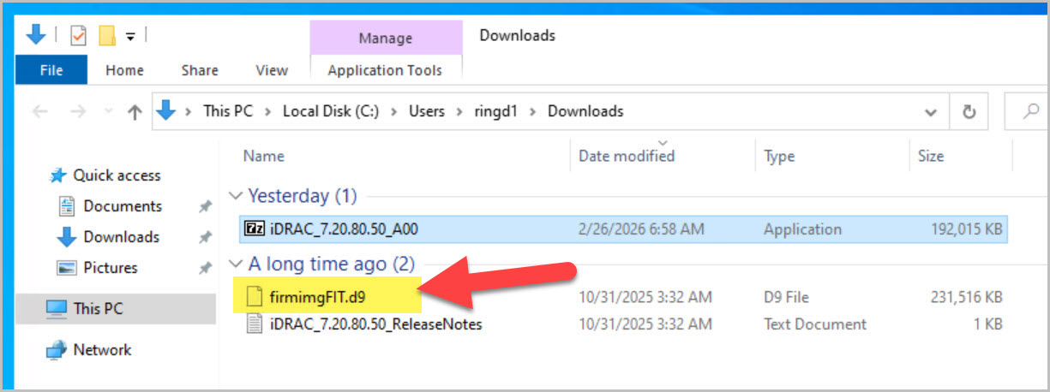The height and width of the screenshot is (392, 1050).
Task: Open Pictures from Quick access
Action: coord(110,268)
